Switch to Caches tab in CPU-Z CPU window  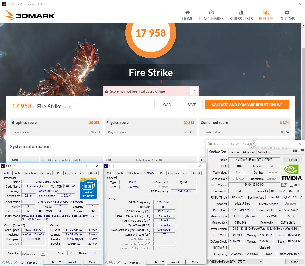(18, 173)
